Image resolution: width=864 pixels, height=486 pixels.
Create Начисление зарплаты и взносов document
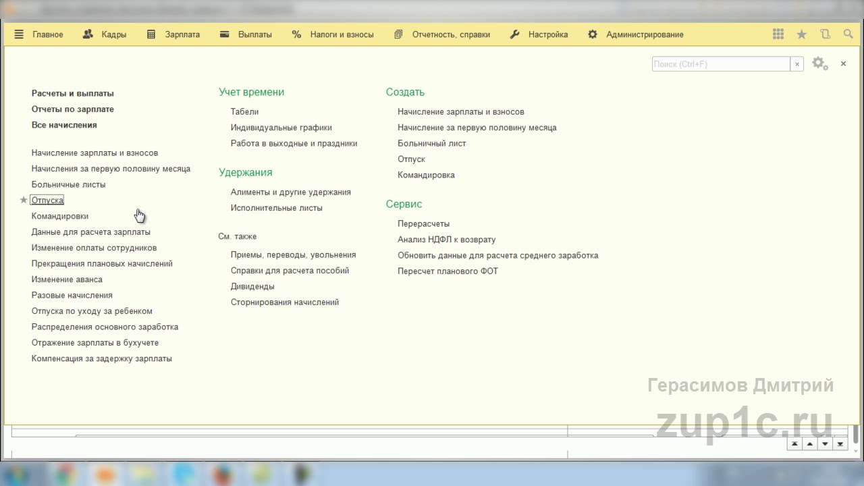coord(461,111)
